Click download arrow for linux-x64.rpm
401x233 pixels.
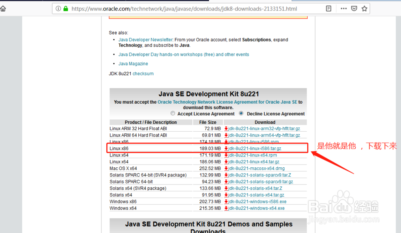(226, 155)
